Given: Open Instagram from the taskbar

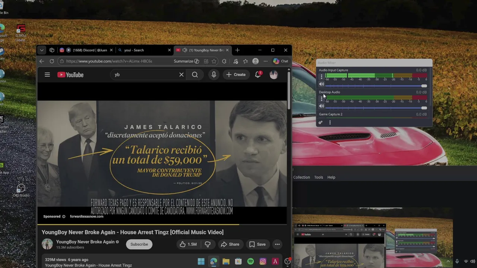Looking at the screenshot, I should point(263,261).
